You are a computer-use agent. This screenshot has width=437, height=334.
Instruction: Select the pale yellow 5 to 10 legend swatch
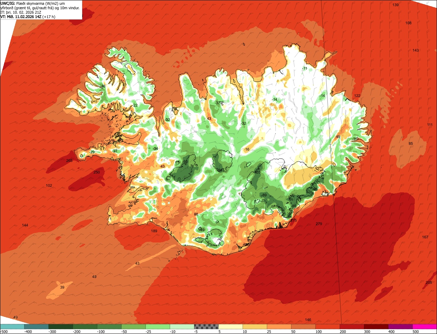[x=230, y=326]
